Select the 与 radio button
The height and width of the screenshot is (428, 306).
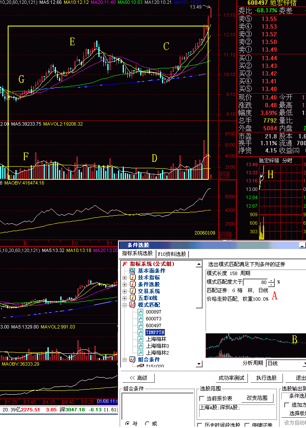[x=127, y=423]
